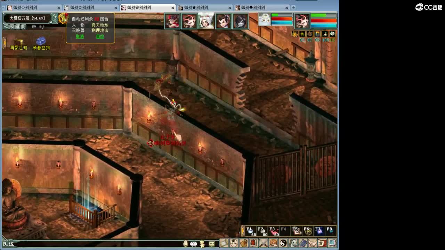
Task: Activate the F6 hotkey skill slot
Action: coord(308,231)
